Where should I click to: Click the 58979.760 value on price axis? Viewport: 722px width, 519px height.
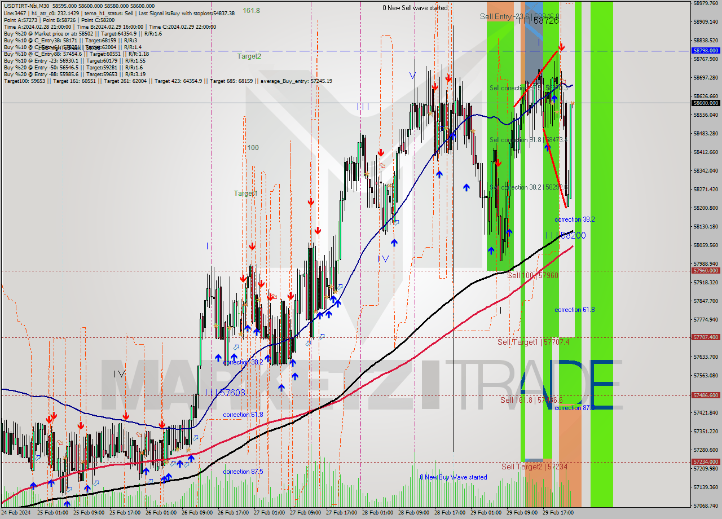706,3
